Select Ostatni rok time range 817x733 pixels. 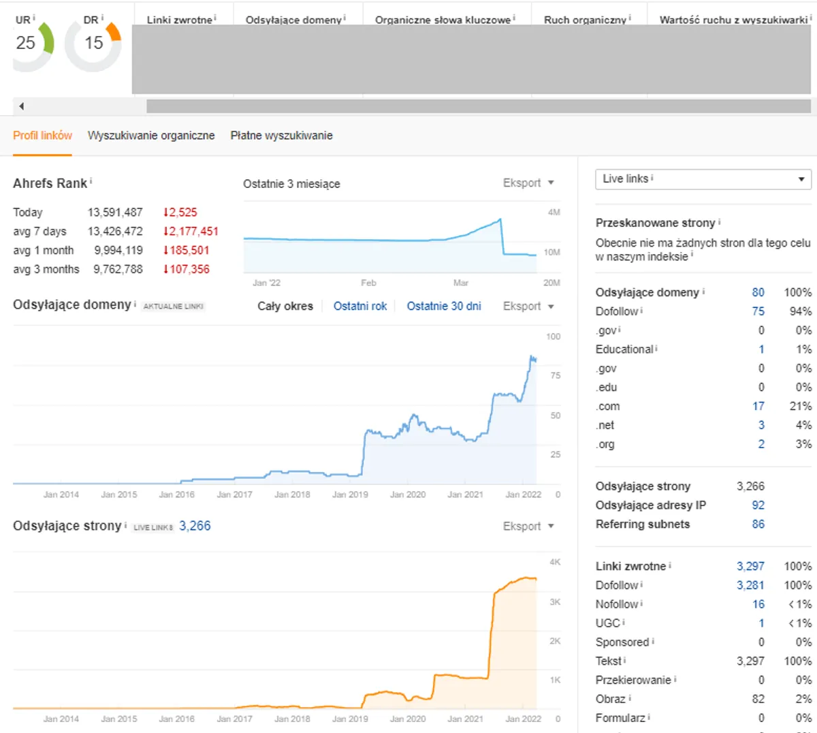click(359, 307)
